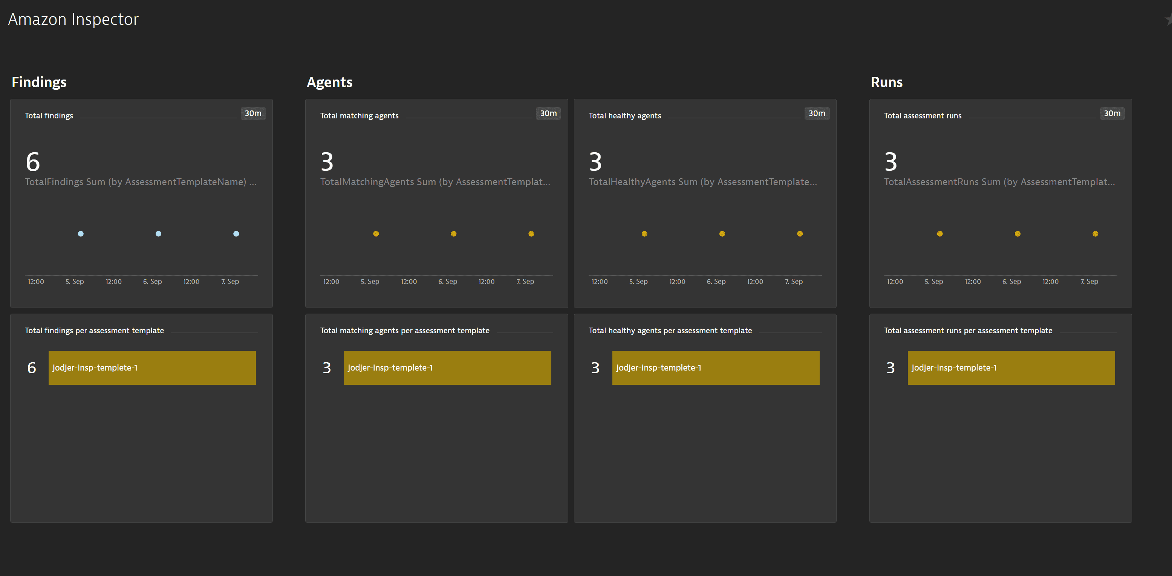Click the Amazon Inspector dashboard title
The height and width of the screenshot is (576, 1172).
click(73, 19)
